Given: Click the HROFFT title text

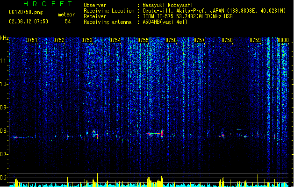Looking at the screenshot, I should [x=48, y=4].
